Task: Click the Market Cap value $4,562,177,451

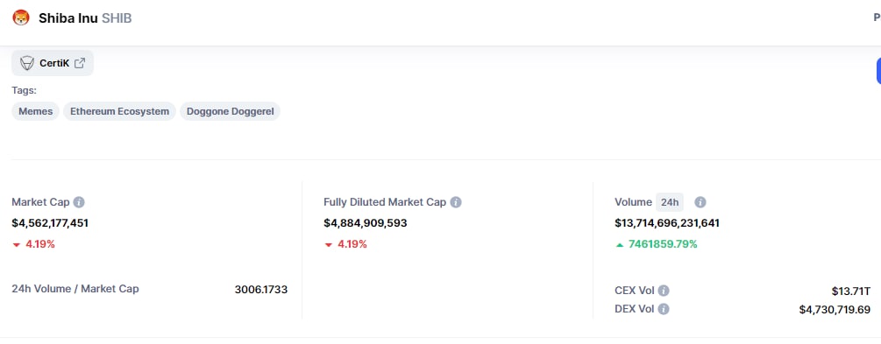Action: click(50, 223)
